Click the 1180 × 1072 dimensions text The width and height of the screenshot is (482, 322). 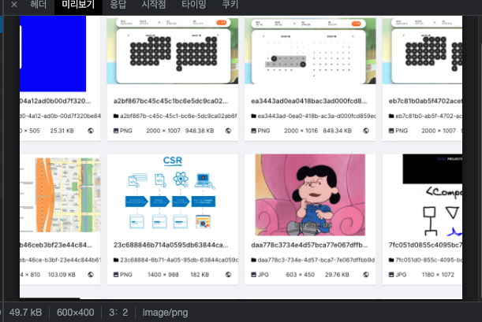click(x=438, y=275)
